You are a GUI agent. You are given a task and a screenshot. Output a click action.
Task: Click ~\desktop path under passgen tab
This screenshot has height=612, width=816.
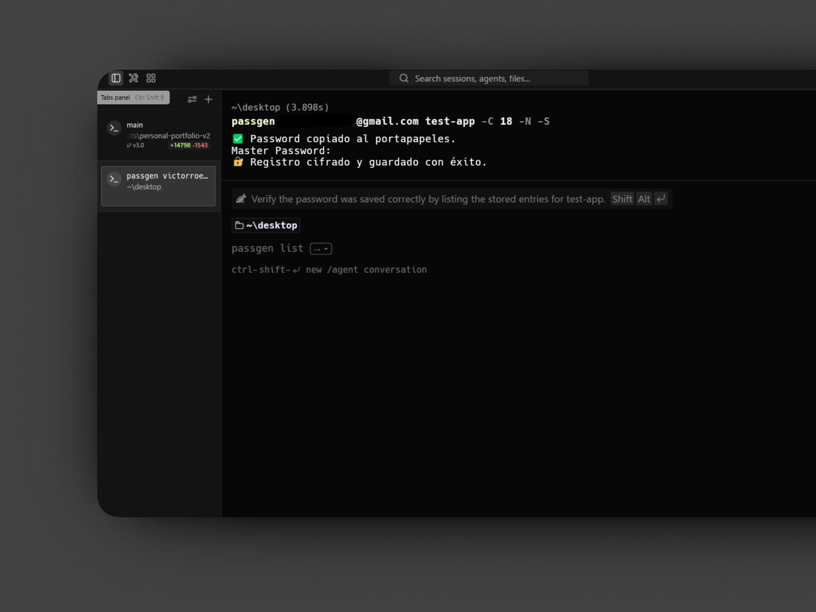coord(144,187)
